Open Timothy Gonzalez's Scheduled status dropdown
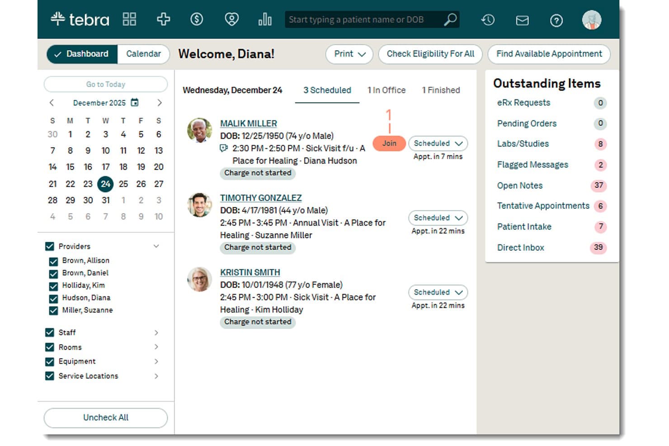Viewport: 669px width, 446px height. click(x=438, y=218)
